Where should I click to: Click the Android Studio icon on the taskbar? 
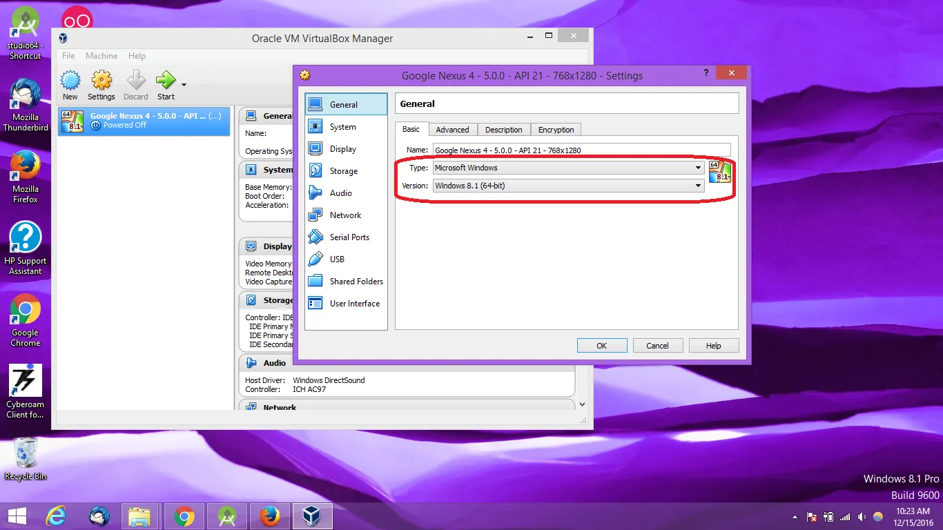[x=226, y=516]
